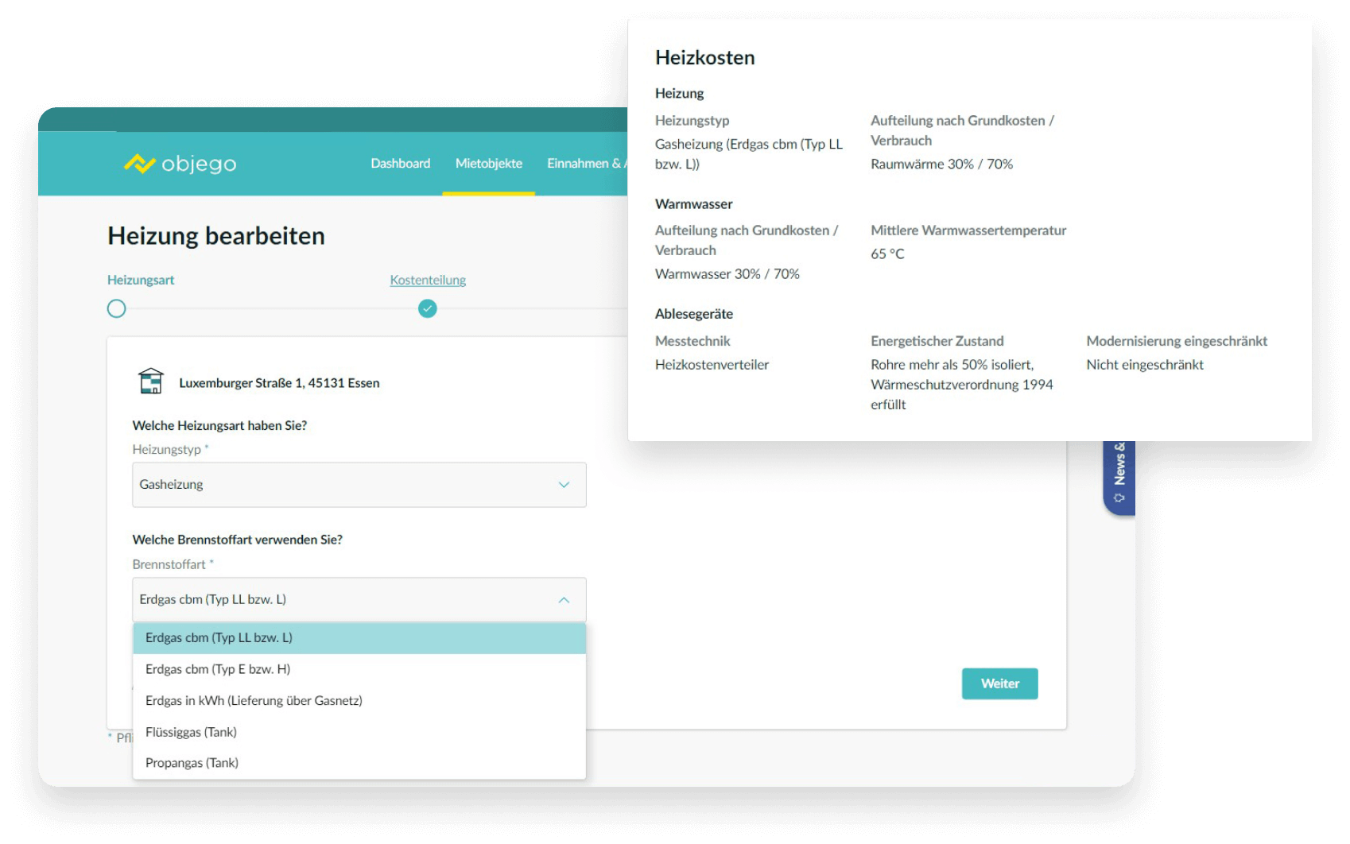The height and width of the screenshot is (844, 1350).
Task: Click the completed Kostenteilung step checkmark
Action: pyautogui.click(x=428, y=309)
